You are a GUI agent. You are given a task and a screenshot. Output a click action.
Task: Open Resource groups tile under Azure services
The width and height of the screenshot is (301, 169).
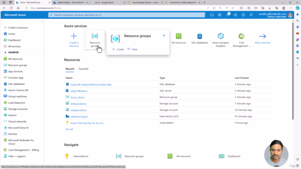pyautogui.click(x=95, y=40)
